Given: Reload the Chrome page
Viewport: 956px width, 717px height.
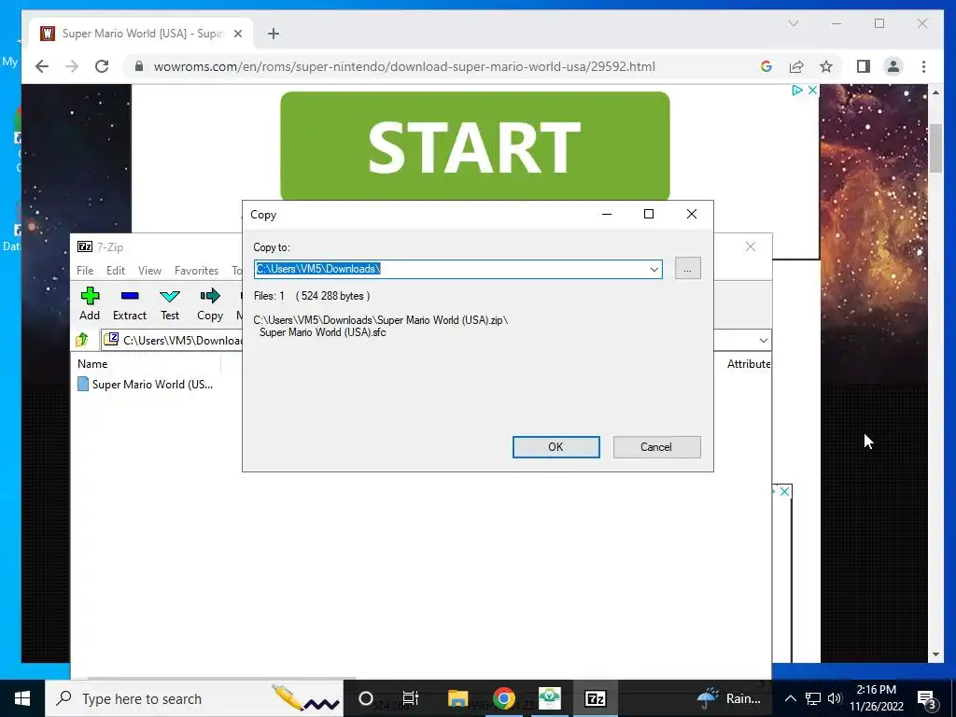Looking at the screenshot, I should pyautogui.click(x=102, y=66).
